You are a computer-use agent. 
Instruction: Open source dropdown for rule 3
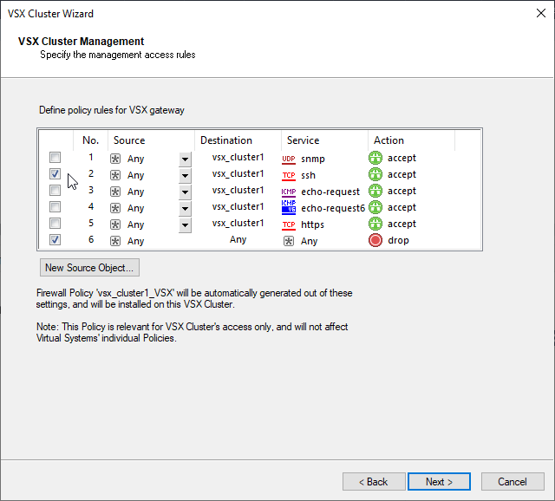pyautogui.click(x=185, y=192)
